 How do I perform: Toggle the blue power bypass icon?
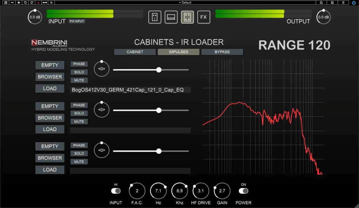coord(354,3)
